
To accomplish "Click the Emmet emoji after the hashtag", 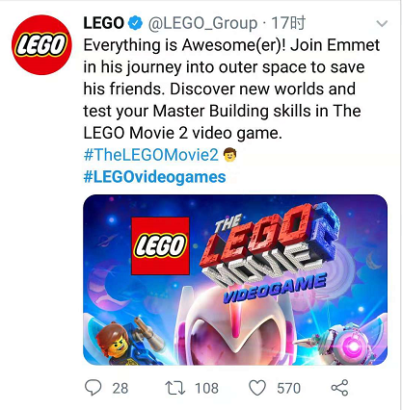I will pyautogui.click(x=229, y=155).
